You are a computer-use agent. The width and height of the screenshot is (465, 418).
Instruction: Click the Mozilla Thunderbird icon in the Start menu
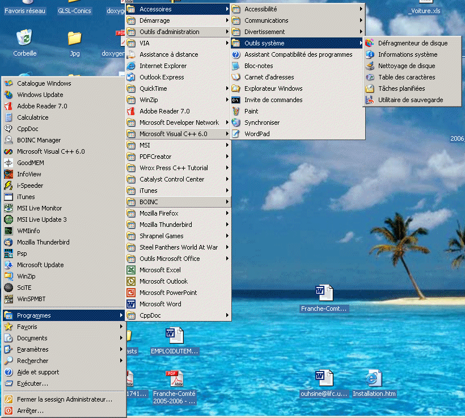pos(9,242)
